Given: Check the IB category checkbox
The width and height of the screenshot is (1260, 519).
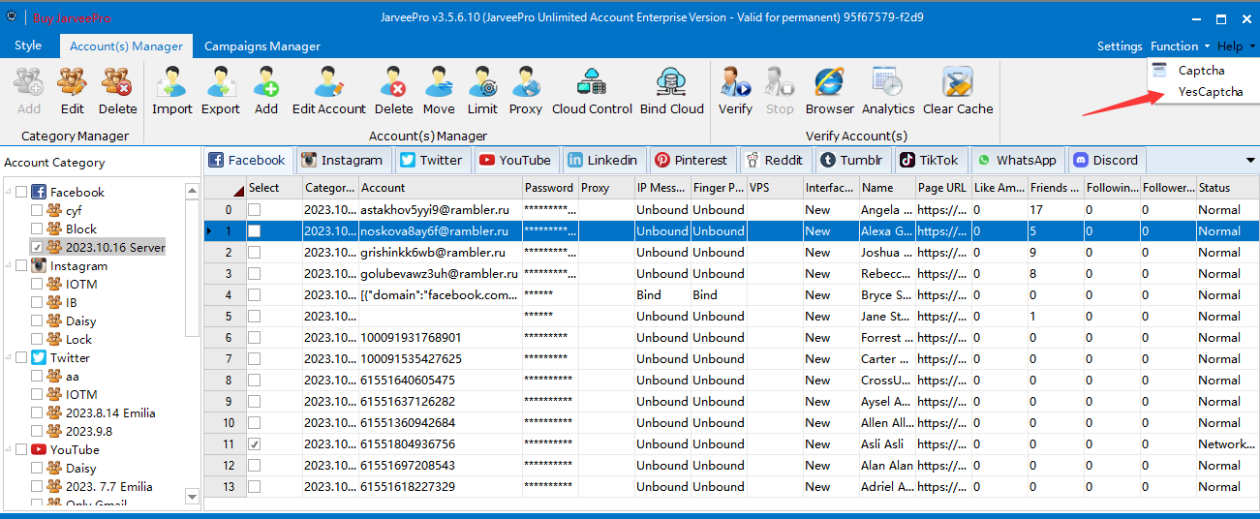Looking at the screenshot, I should pos(37,302).
